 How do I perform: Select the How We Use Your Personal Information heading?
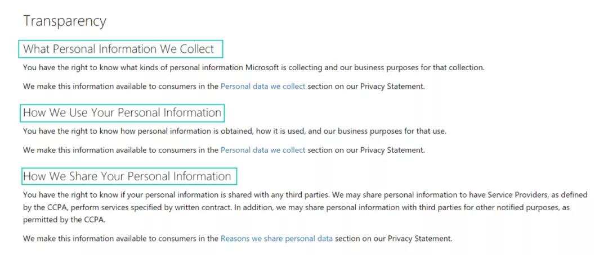[x=122, y=113]
